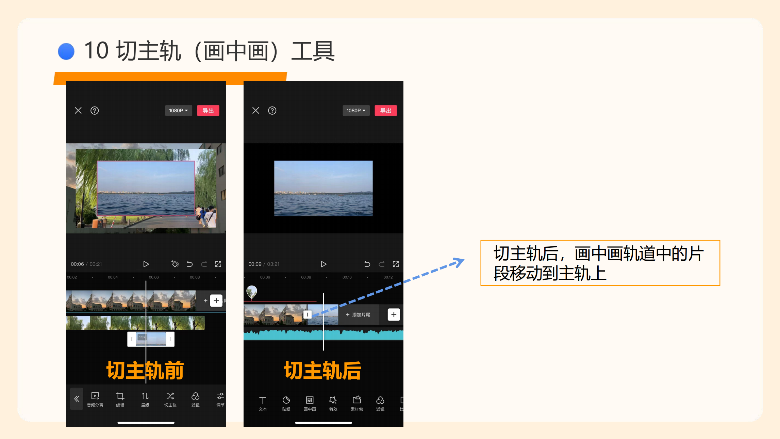780x439 pixels.
Task: Enter fullscreen preview in left editor
Action: click(218, 264)
